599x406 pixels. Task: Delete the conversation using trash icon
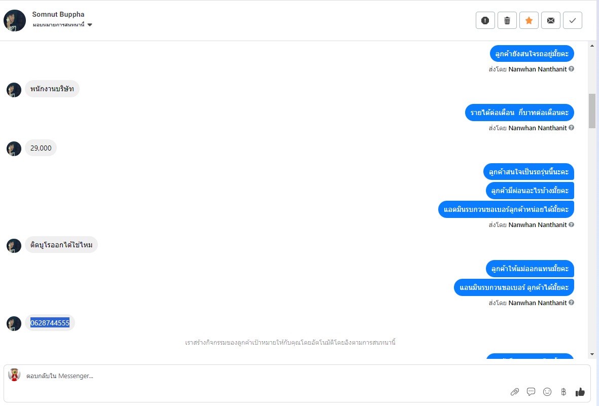[x=507, y=21]
